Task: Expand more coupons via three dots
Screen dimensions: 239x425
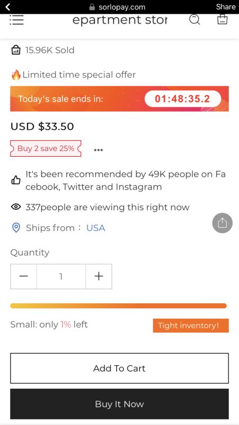Action: [x=98, y=150]
